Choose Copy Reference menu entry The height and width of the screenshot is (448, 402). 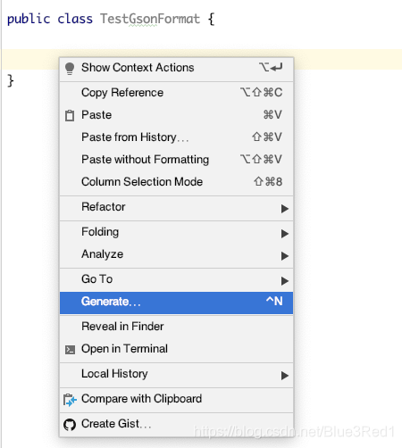(176, 93)
